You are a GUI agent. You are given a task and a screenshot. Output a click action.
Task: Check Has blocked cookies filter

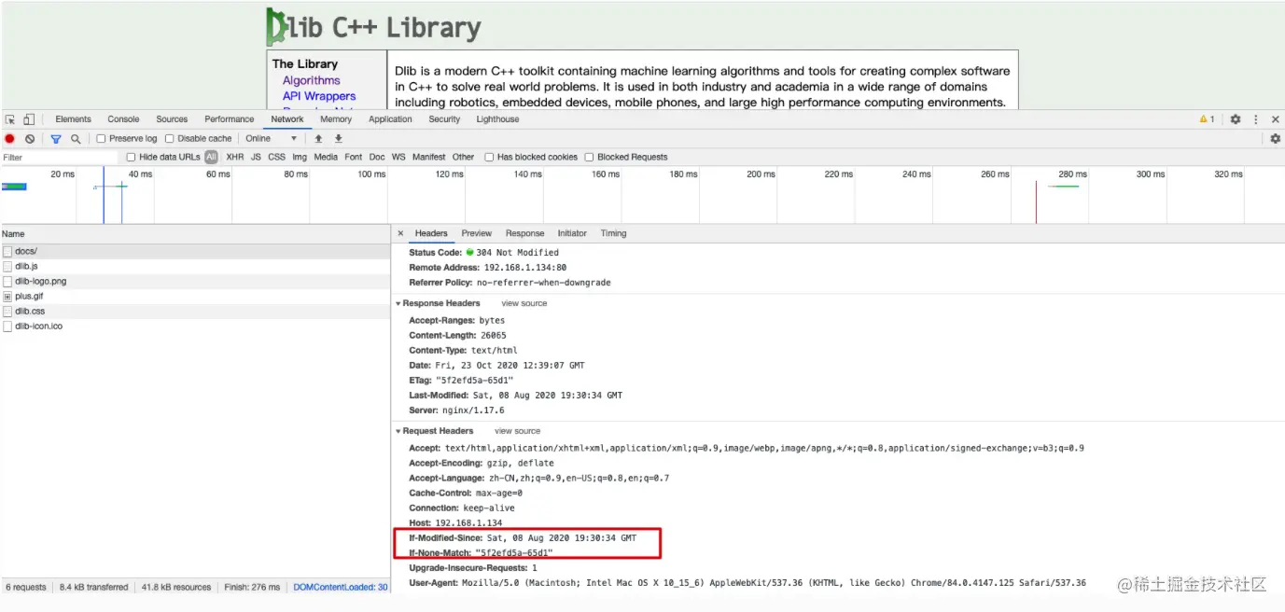pyautogui.click(x=489, y=157)
